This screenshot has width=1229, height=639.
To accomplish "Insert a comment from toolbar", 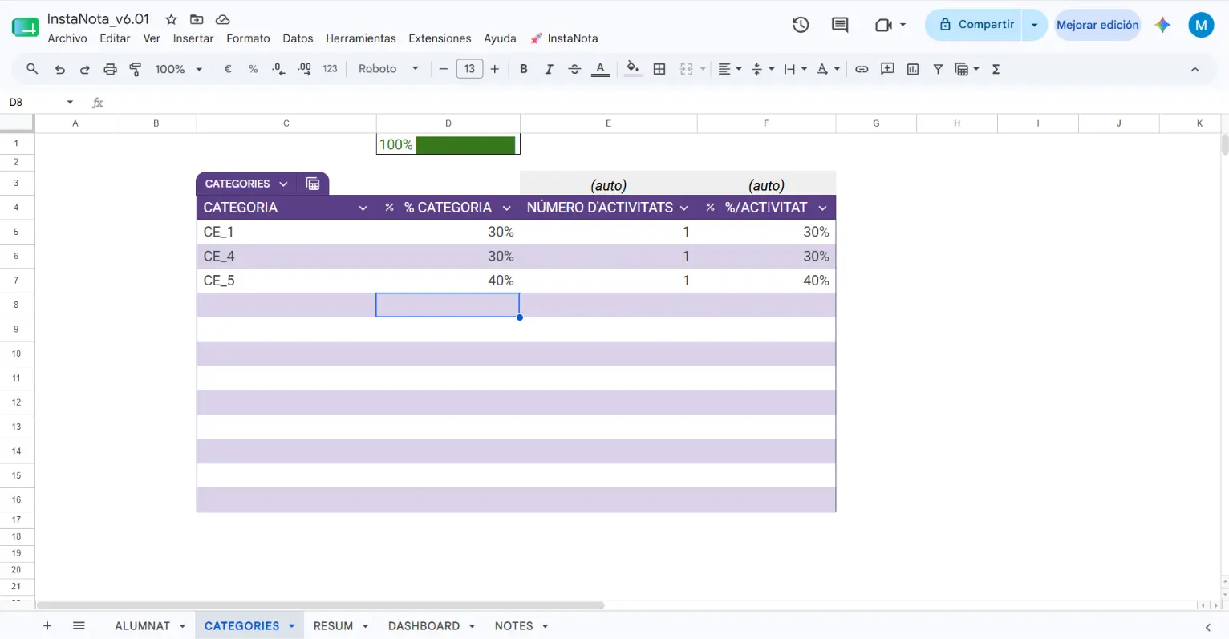I will (x=887, y=69).
